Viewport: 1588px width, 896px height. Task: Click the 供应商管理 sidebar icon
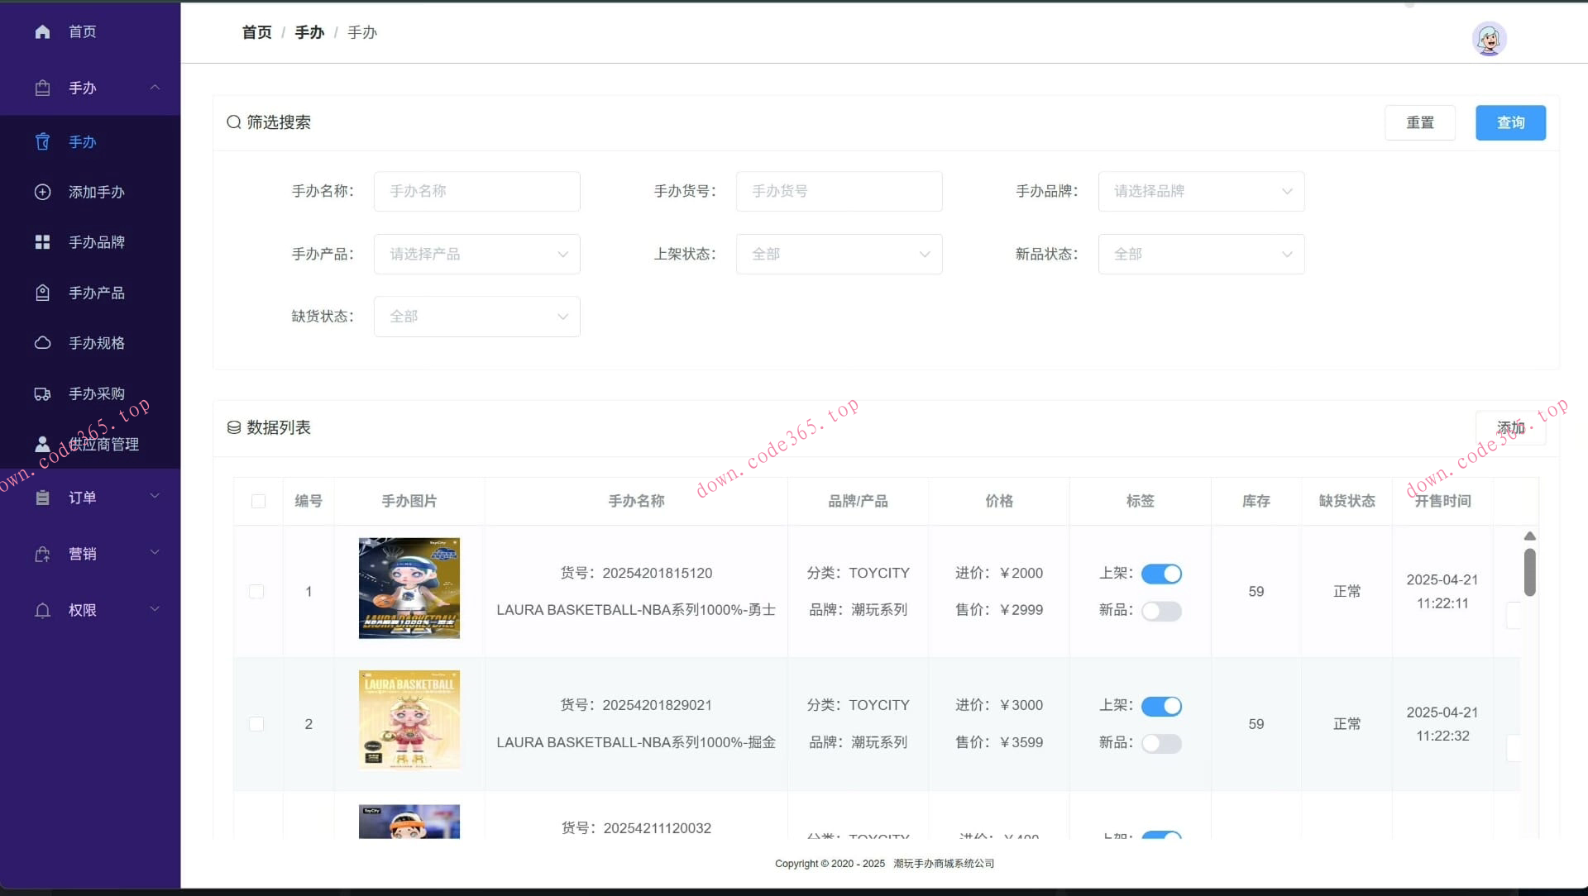[x=42, y=444]
